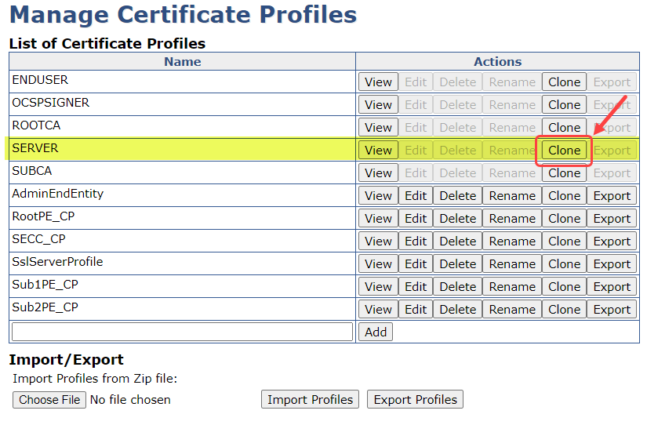The height and width of the screenshot is (425, 647).
Task: Edit the Sub2PE_CP profile
Action: click(416, 310)
